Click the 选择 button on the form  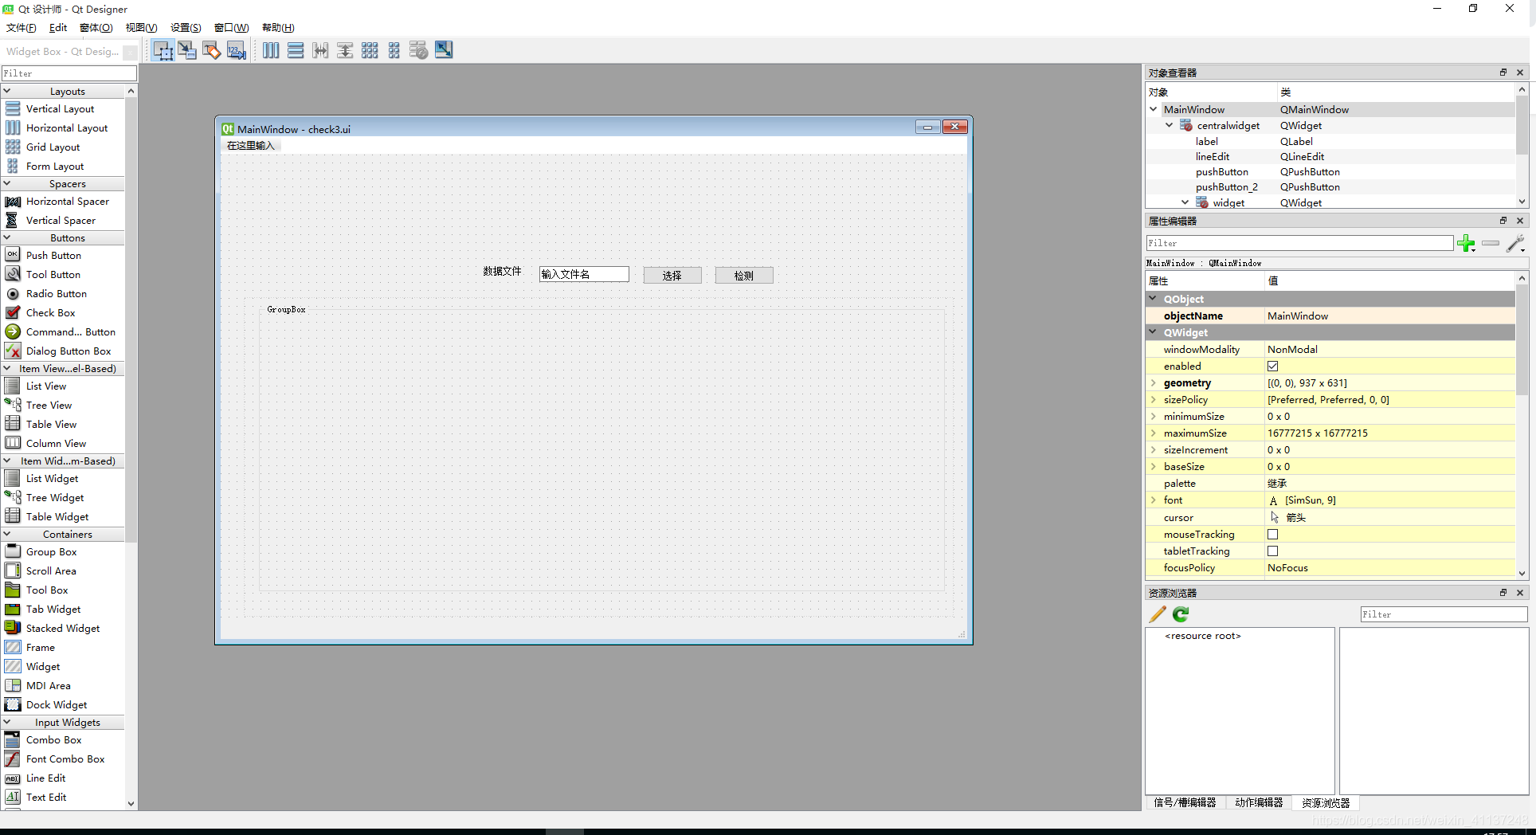672,274
